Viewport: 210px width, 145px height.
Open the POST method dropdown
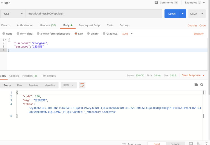coord(13,14)
